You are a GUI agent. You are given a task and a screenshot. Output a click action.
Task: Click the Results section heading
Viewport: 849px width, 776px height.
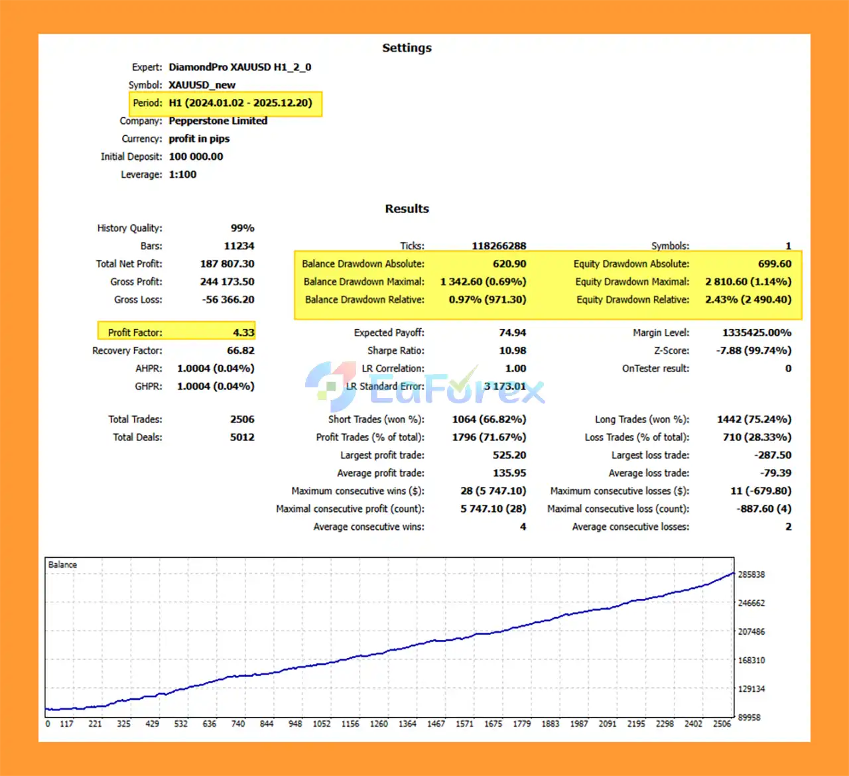[x=407, y=208]
